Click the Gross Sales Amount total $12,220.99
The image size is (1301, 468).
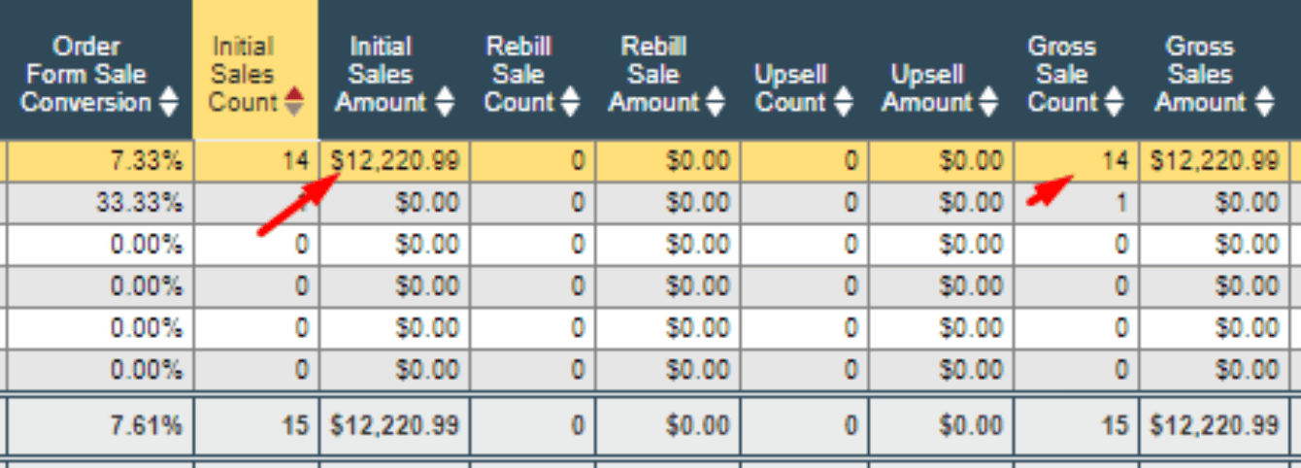click(1214, 425)
